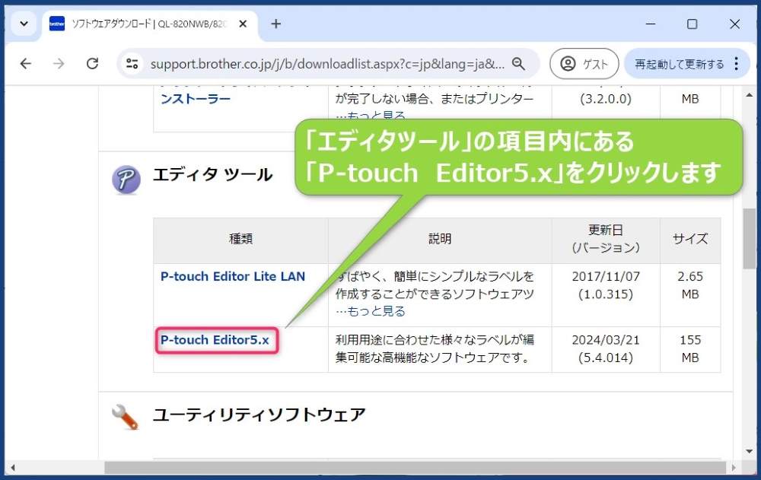
Task: Click 再起動して更新する button
Action: pos(679,64)
